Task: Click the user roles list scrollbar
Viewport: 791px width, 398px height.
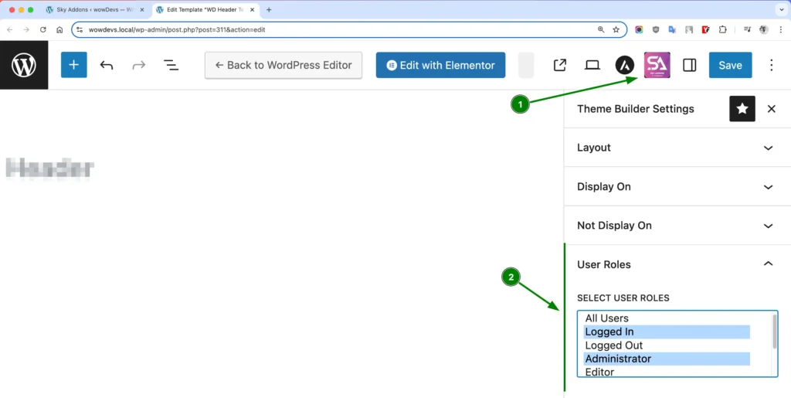Action: [774, 332]
